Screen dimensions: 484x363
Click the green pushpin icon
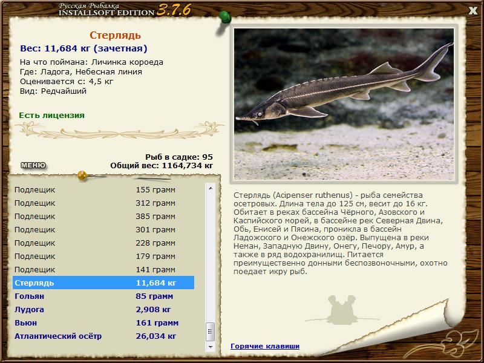pyautogui.click(x=225, y=18)
